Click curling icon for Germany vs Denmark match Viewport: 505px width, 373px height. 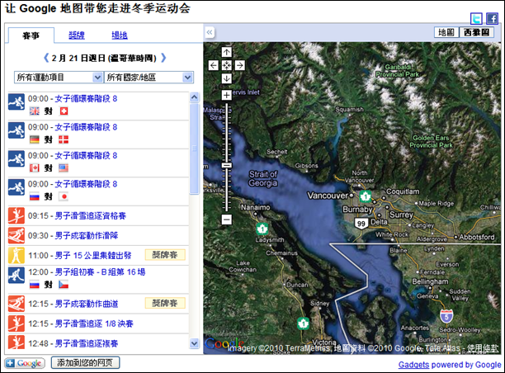coord(17,130)
